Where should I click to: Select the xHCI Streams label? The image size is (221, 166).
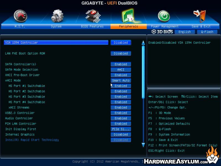19,107
